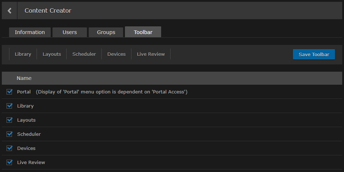This screenshot has height=172, width=344.
Task: Uncheck the Portal checkbox
Action: click(x=9, y=92)
